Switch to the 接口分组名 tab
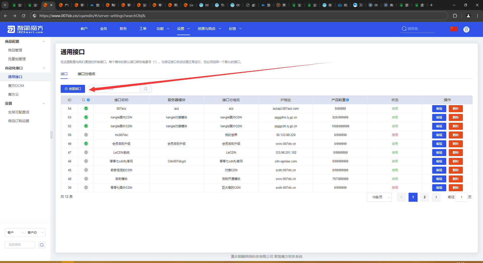This screenshot has width=483, height=263. tap(86, 74)
